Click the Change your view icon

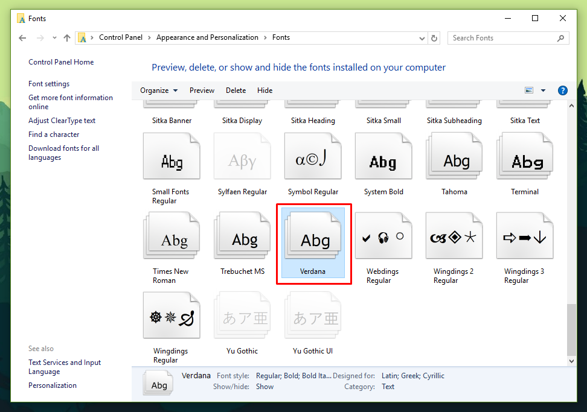point(529,90)
